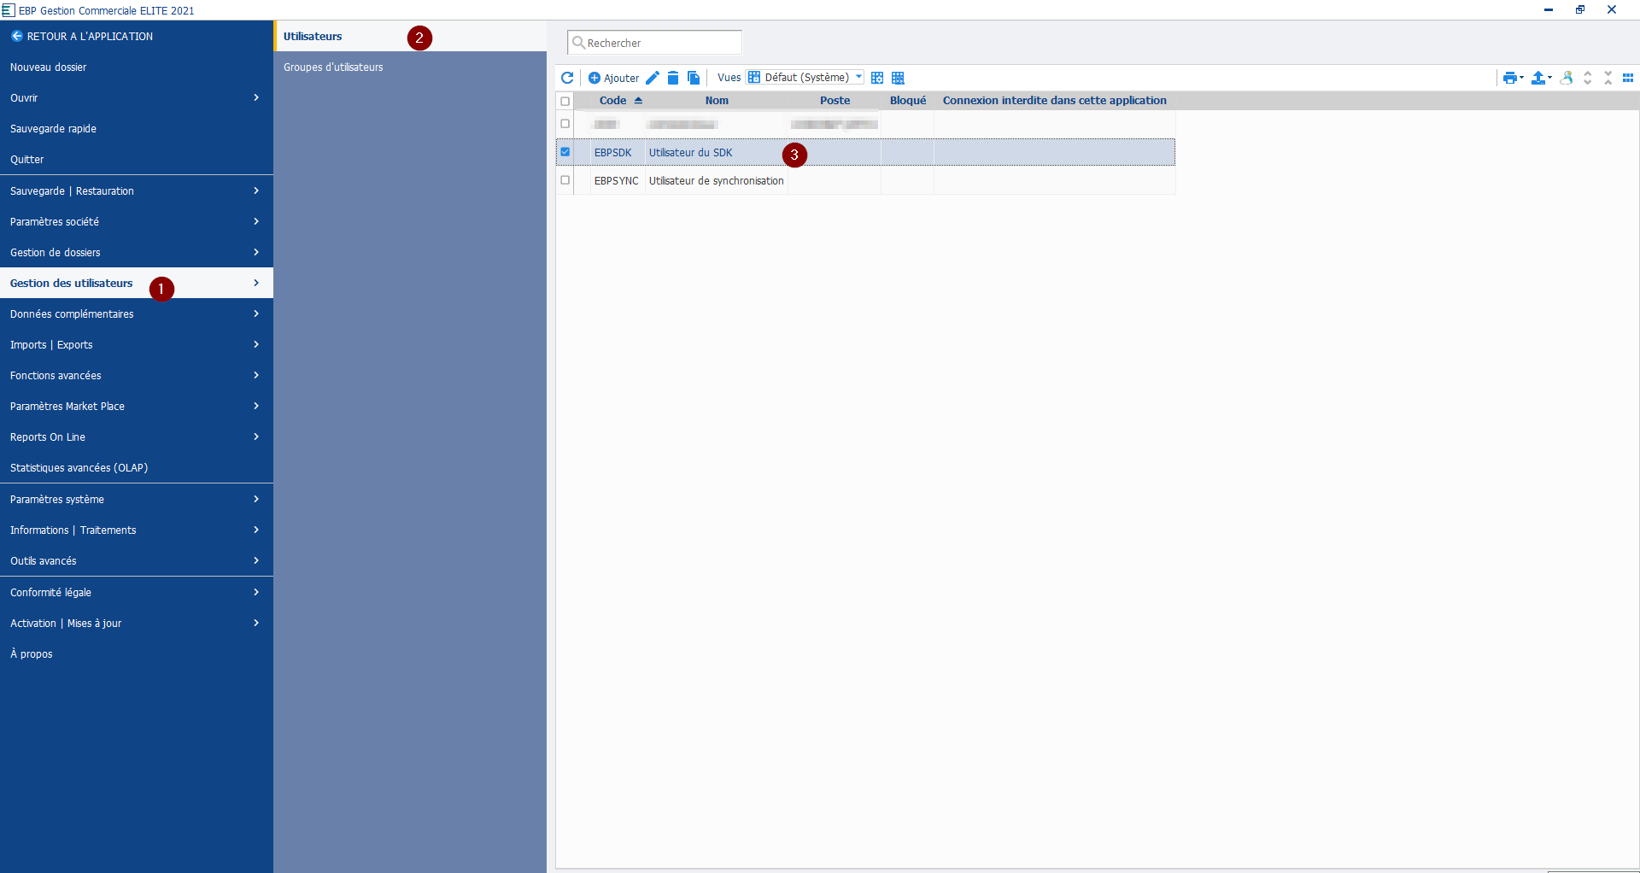Select Utilisateur du SDK name cell
The width and height of the screenshot is (1640, 873).
pyautogui.click(x=717, y=152)
